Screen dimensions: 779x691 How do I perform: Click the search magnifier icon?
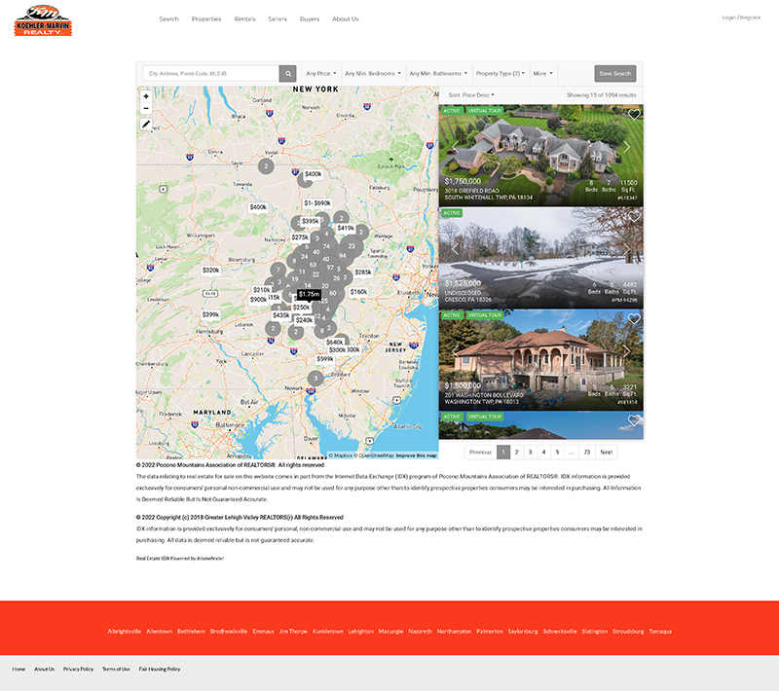[286, 73]
